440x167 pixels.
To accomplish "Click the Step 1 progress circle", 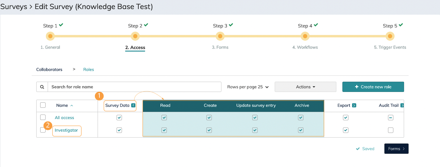I will click(x=50, y=36).
